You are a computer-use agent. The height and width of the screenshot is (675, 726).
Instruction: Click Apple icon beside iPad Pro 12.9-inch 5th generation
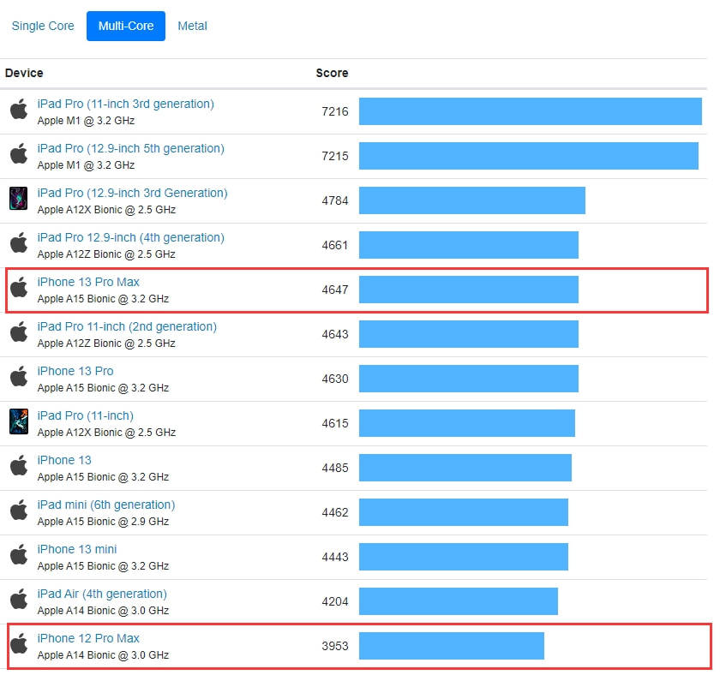19,153
